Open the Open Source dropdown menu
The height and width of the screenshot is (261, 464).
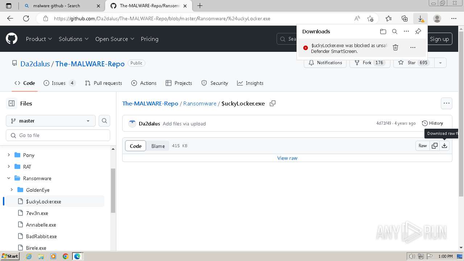(x=115, y=39)
